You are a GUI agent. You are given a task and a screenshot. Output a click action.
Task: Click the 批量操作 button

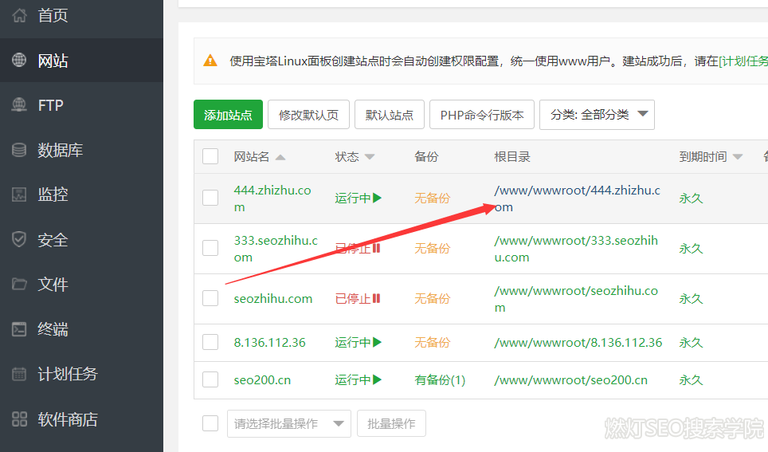point(391,423)
